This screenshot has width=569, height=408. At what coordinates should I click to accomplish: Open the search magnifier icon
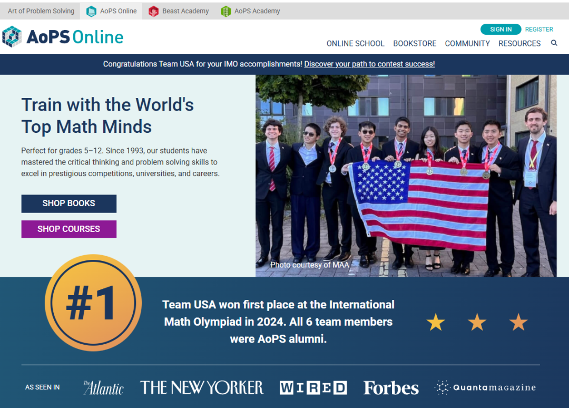554,43
